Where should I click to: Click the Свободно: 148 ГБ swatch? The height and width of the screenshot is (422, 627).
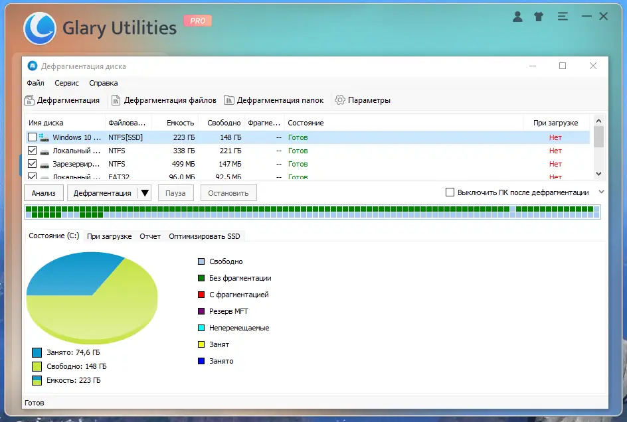click(x=37, y=366)
